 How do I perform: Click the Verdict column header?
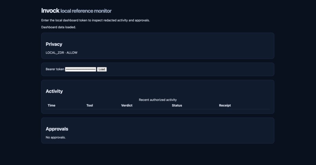click(127, 105)
